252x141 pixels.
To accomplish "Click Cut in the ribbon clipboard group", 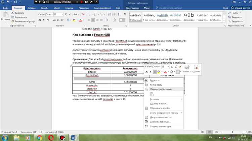I will click(18, 13).
